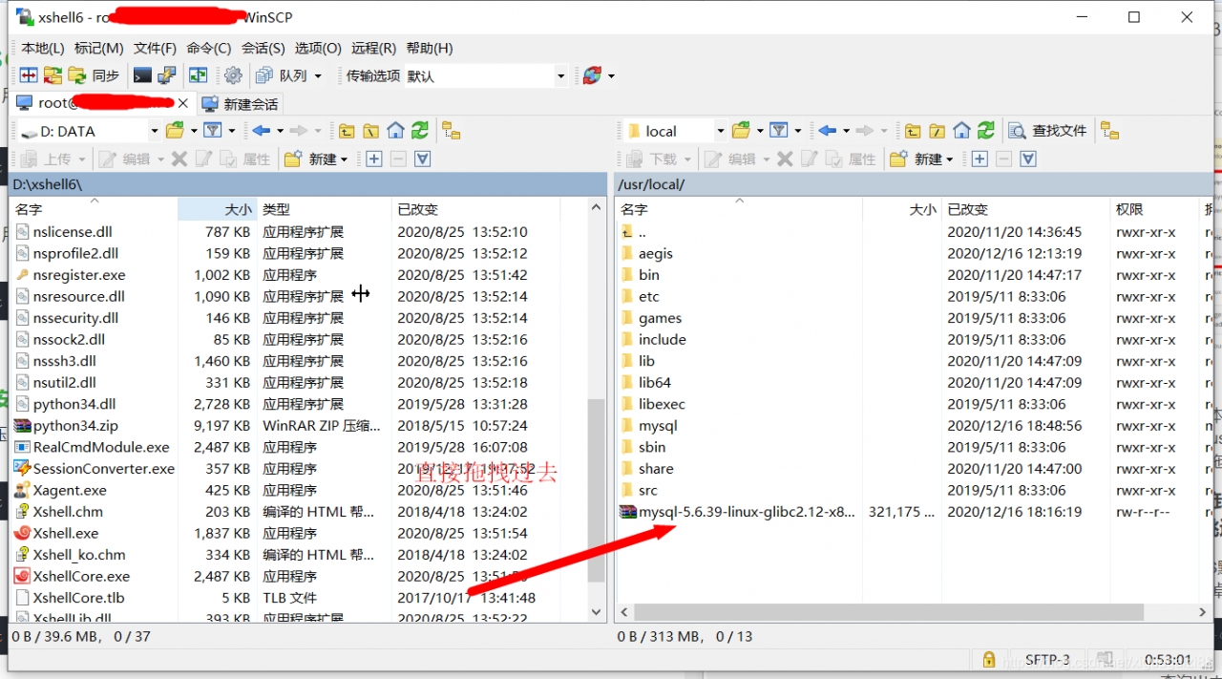The height and width of the screenshot is (679, 1222).
Task: Click the filter icon in D: DATA panel
Action: click(212, 131)
